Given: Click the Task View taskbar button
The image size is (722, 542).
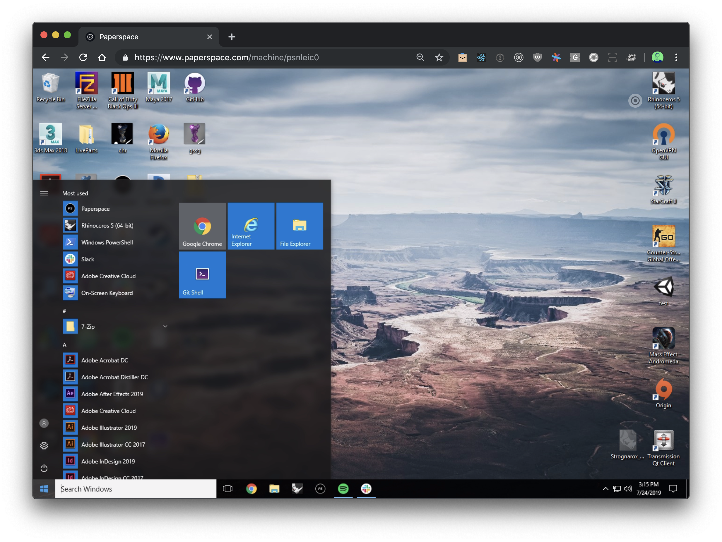Looking at the screenshot, I should coord(227,488).
